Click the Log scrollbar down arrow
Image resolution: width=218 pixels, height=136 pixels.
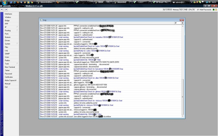click(x=183, y=116)
